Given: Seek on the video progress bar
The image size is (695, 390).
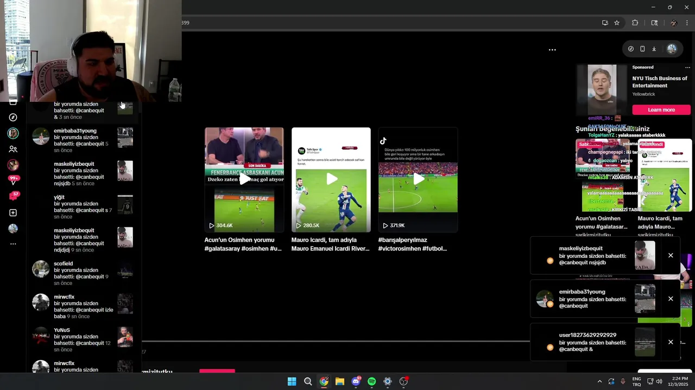Looking at the screenshot, I should [336, 342].
